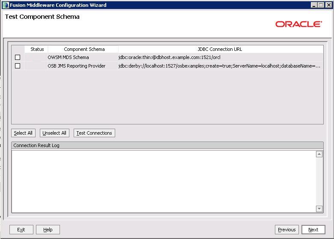Click the JDBC Connection URL column header
This screenshot has width=334, height=239.
(x=221, y=49)
